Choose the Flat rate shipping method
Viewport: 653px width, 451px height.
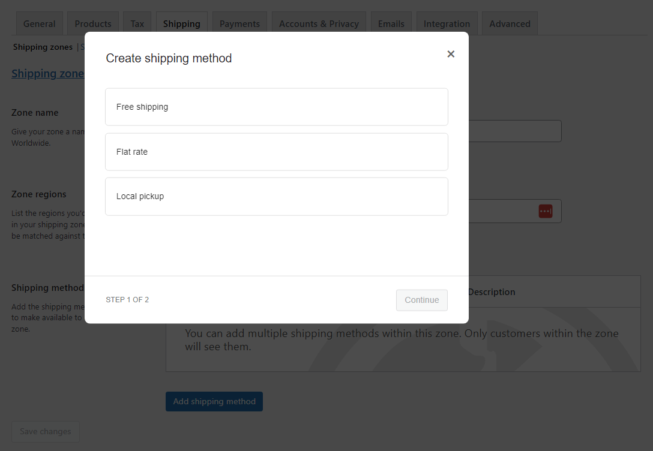(276, 152)
